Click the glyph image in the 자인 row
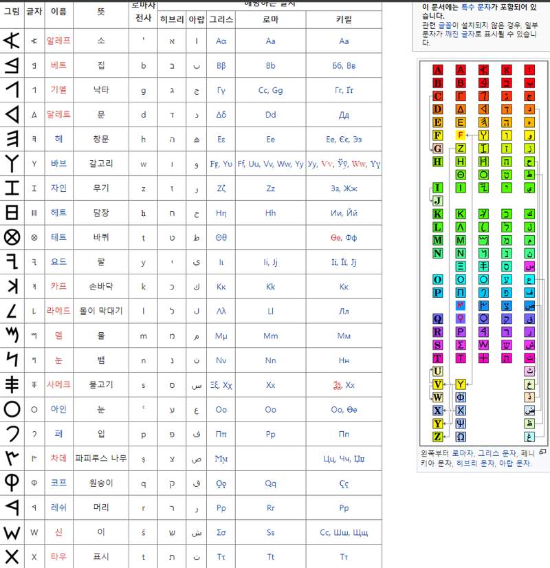 (12, 188)
